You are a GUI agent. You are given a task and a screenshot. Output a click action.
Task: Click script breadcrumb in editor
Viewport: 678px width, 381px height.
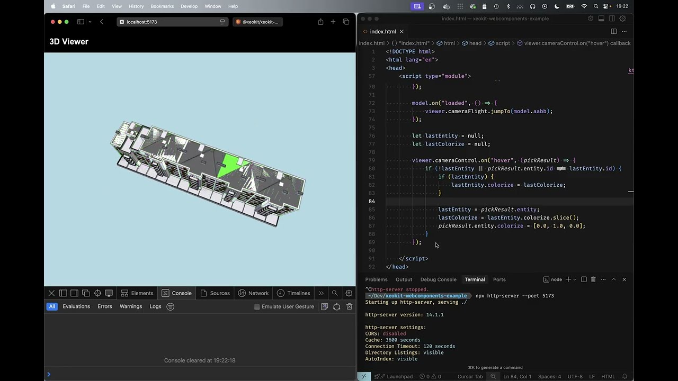[x=499, y=43]
